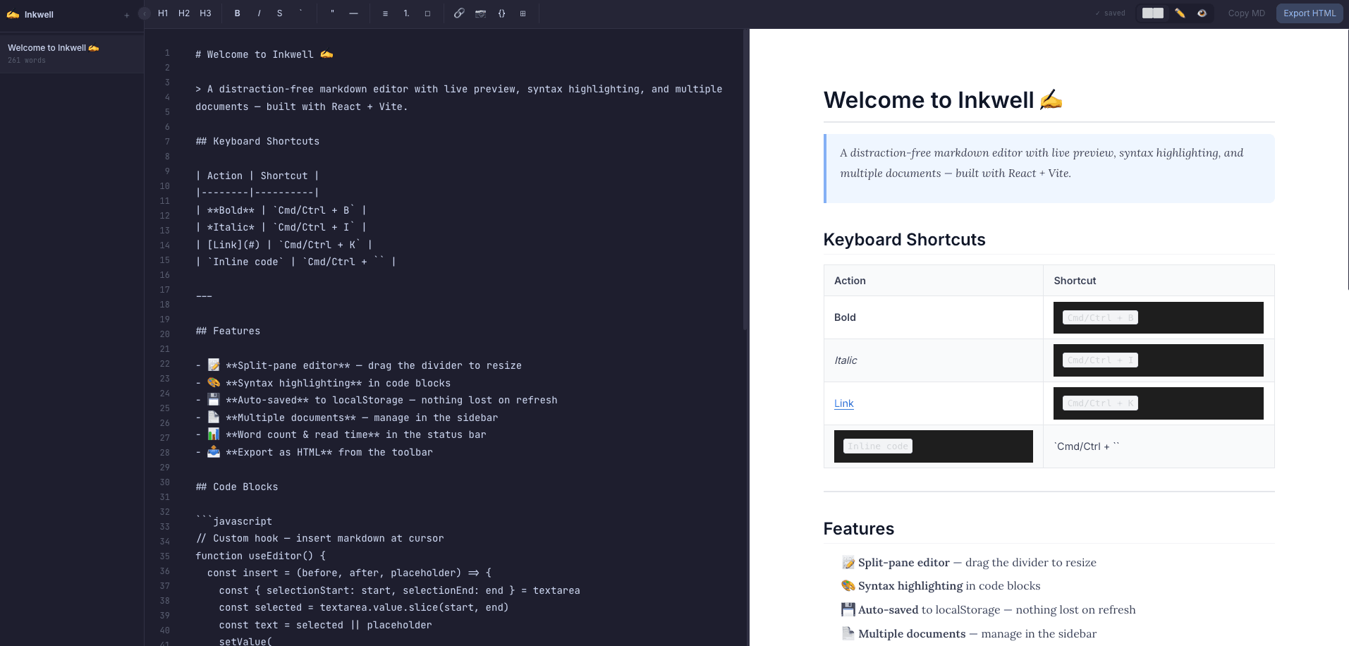The image size is (1349, 646).
Task: Click the '**Export as HTML**' line in the editor
Action: click(x=315, y=452)
